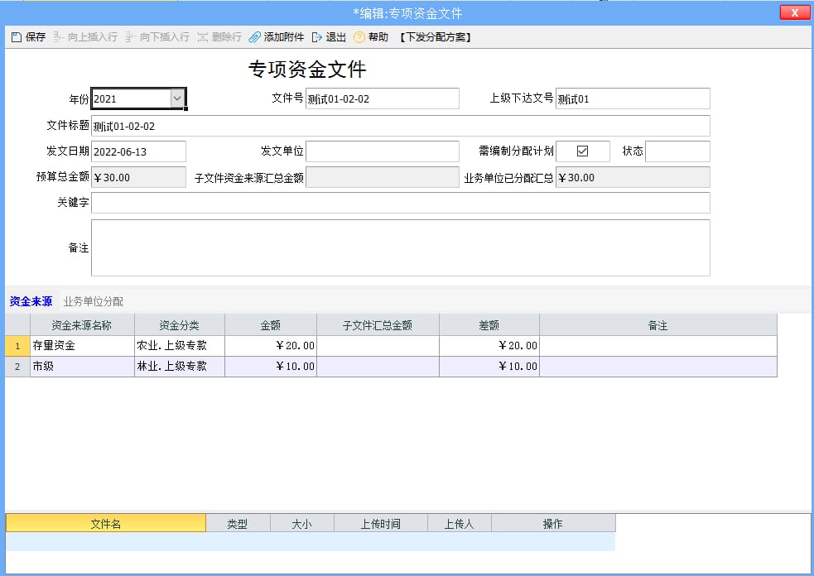Switch to the 业务单位分配 tab

93,301
